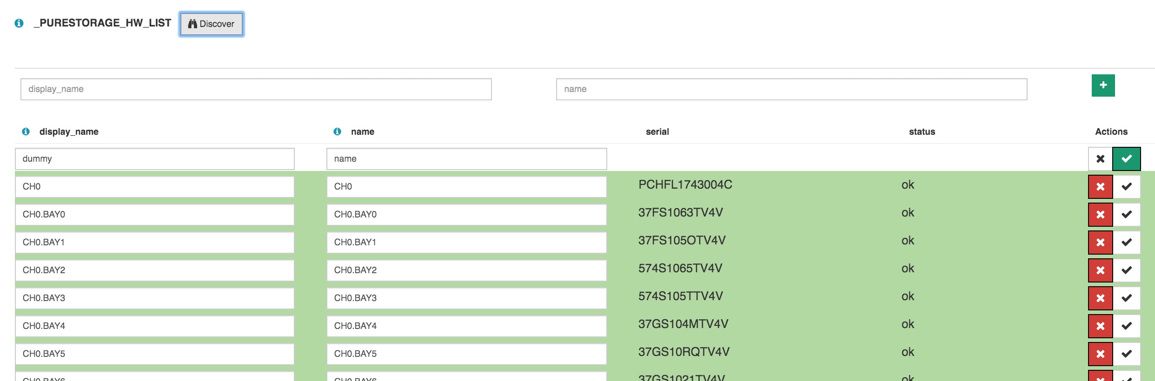This screenshot has width=1155, height=381.
Task: Click serial 37GS10RQTV4V
Action: click(684, 352)
